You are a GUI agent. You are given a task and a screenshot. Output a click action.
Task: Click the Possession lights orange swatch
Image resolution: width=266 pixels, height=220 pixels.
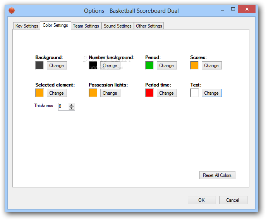93,93
